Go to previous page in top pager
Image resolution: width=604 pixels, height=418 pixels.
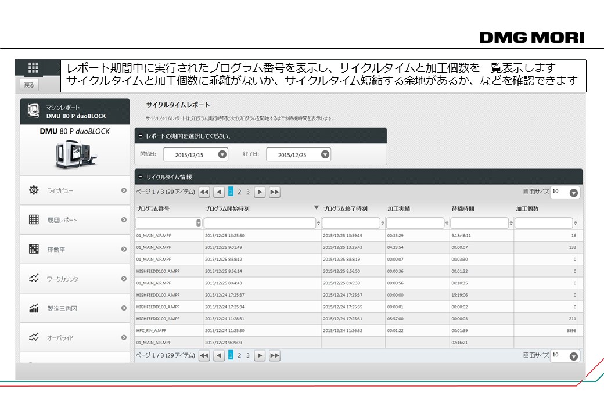coord(219,192)
